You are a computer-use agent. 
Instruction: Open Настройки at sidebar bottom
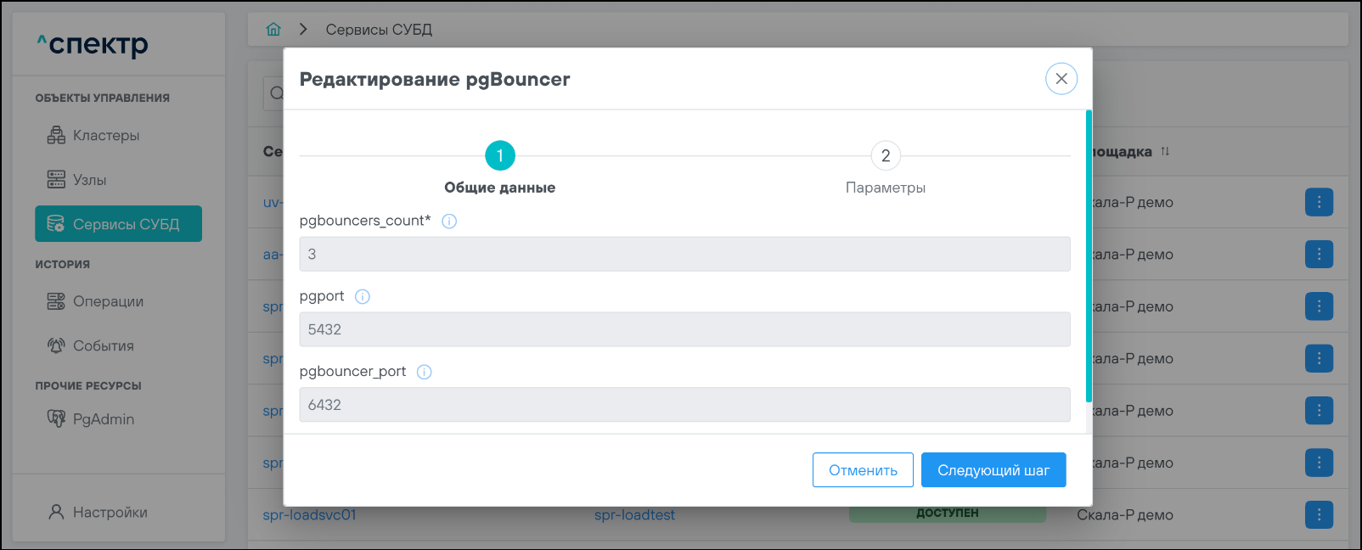(110, 513)
